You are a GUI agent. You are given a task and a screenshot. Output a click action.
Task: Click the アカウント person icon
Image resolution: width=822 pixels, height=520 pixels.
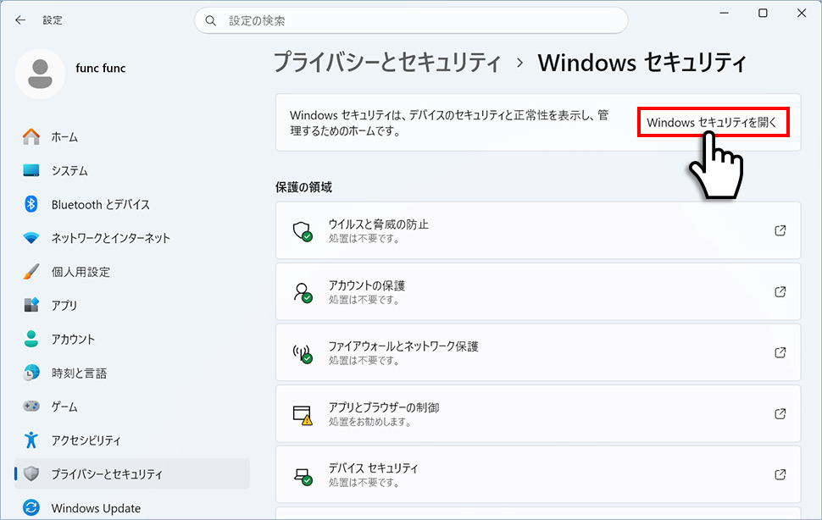[31, 339]
